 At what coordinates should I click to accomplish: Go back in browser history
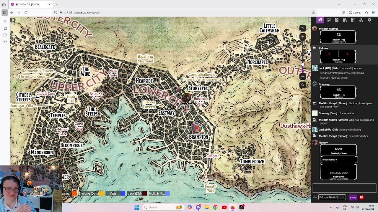click(12, 13)
